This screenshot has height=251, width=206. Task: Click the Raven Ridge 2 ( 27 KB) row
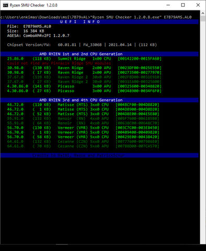[x=84, y=82]
